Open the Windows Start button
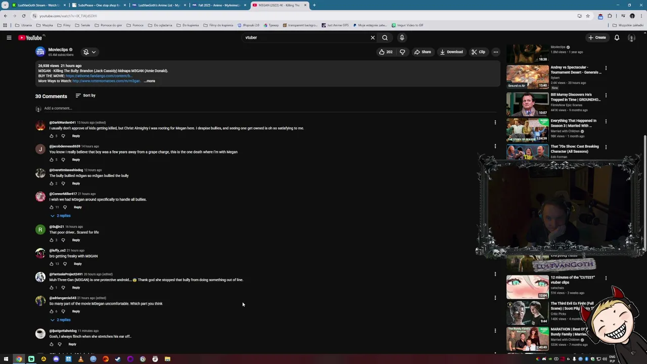The width and height of the screenshot is (647, 364). [6, 359]
